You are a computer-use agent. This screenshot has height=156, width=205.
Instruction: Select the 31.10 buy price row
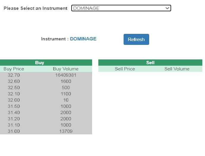pos(14,125)
